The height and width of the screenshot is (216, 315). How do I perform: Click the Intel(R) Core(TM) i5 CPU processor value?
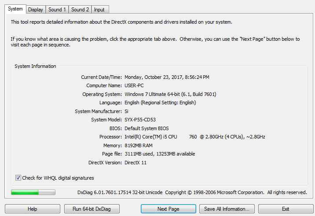pyautogui.click(x=194, y=137)
